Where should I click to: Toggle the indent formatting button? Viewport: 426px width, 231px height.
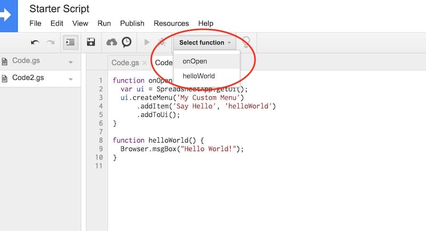tap(70, 43)
